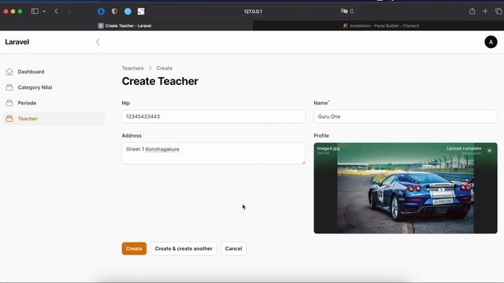This screenshot has width=504, height=283.
Task: Show Safari tab overview
Action: pyautogui.click(x=498, y=11)
